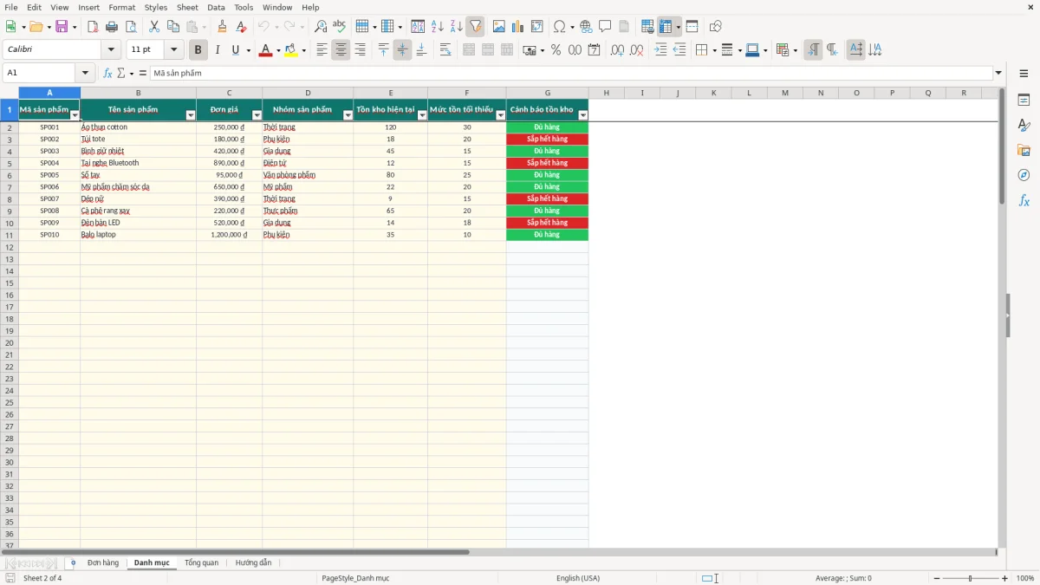Open the Font Name dropdown
Viewport: 1040px width, 585px height.
point(111,50)
